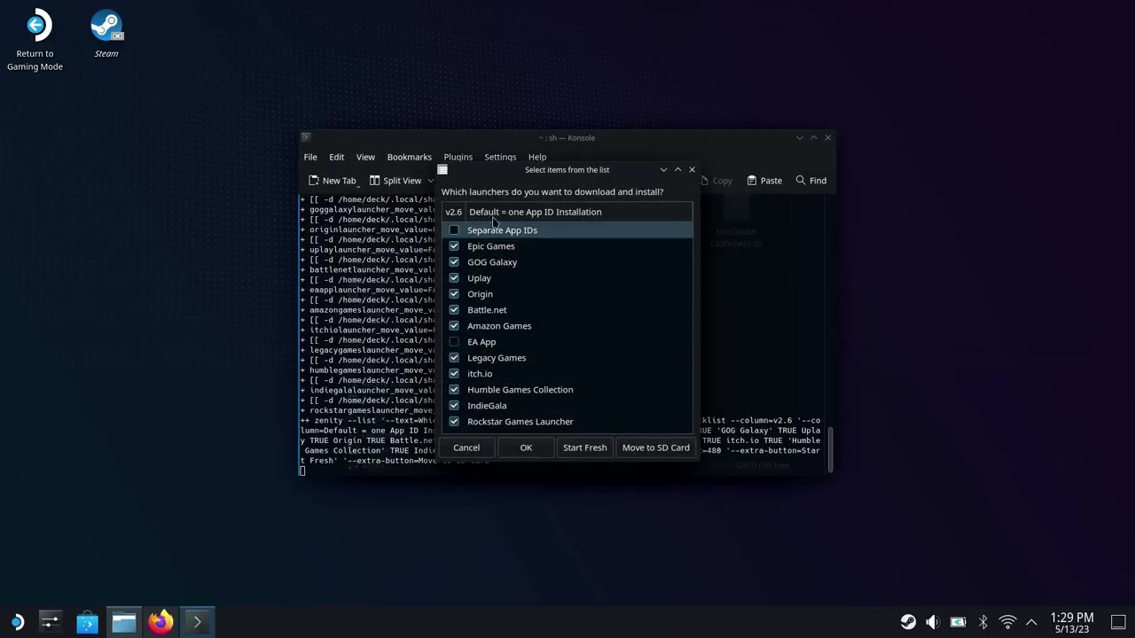Open the Steam tray icon
Screen dimensions: 1135x638
tap(908, 622)
